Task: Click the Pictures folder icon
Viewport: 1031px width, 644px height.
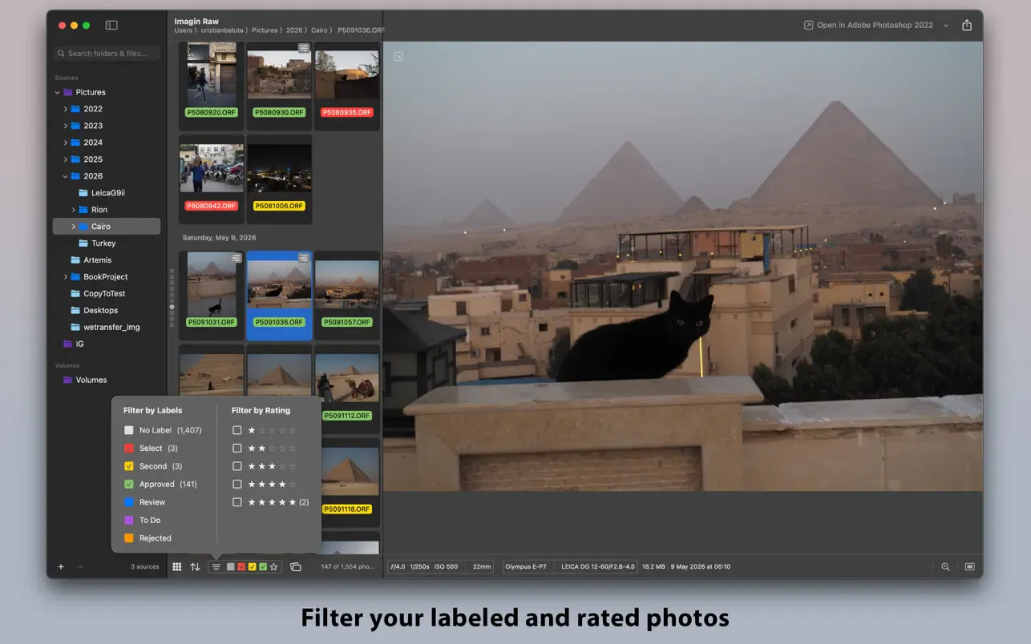Action: pyautogui.click(x=68, y=92)
